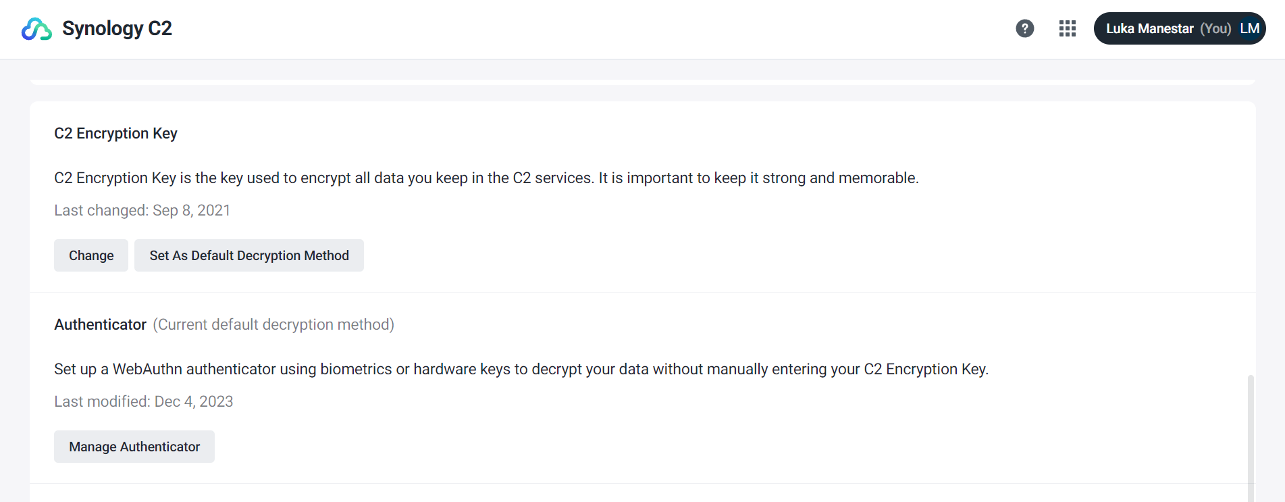Click the Last changed Sep 8, 2021 text
This screenshot has height=502, width=1285.
click(142, 210)
